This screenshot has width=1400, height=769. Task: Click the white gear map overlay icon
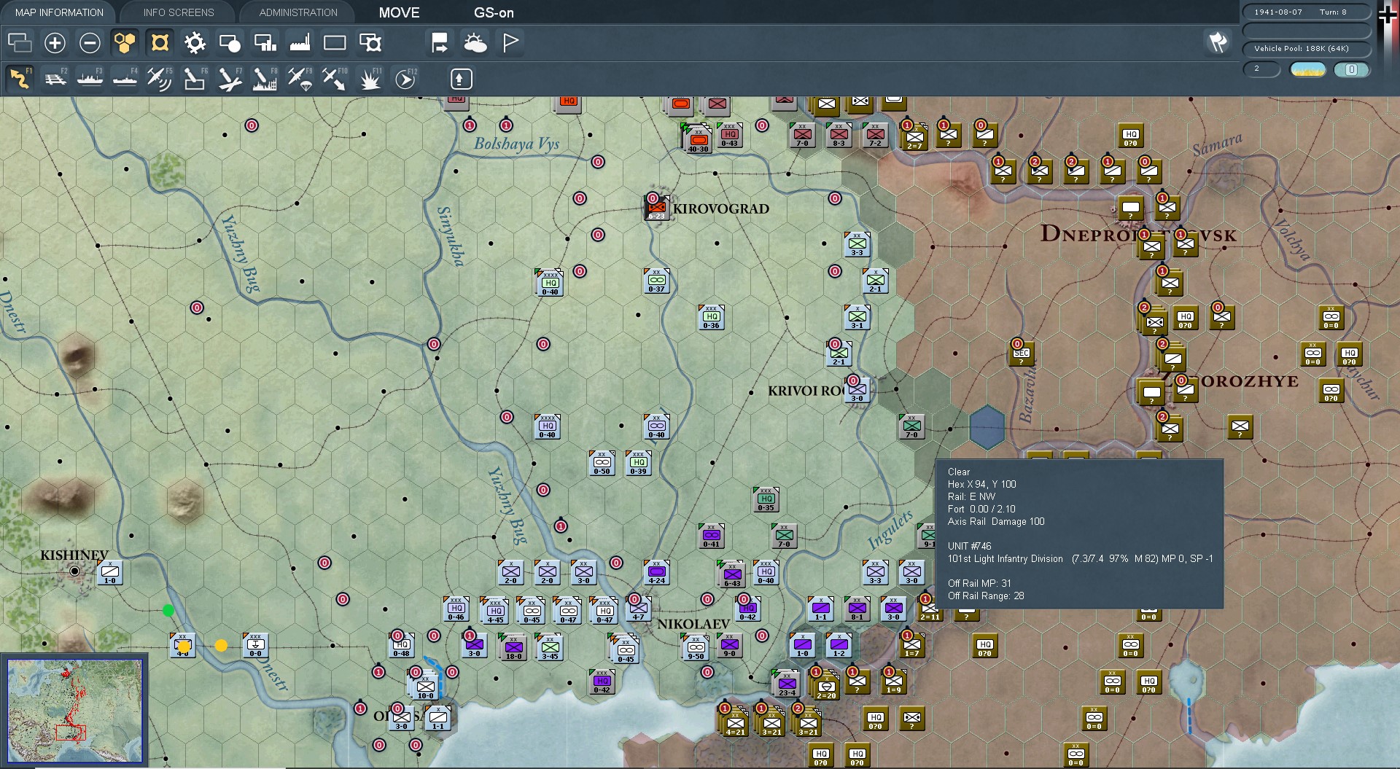(x=195, y=43)
